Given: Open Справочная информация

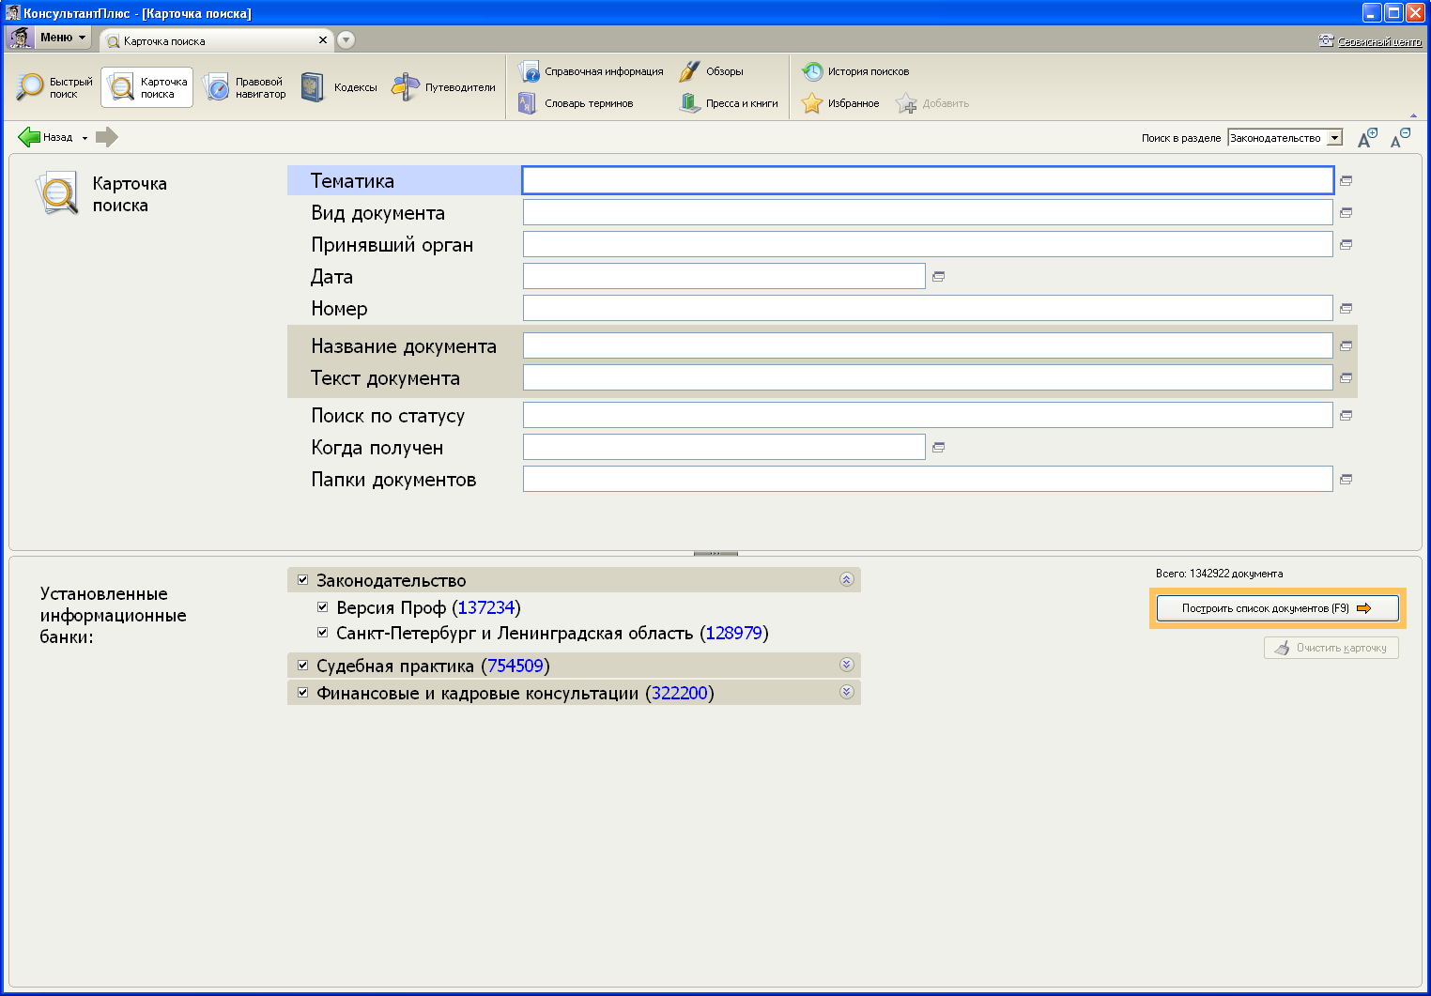Looking at the screenshot, I should click(x=591, y=71).
